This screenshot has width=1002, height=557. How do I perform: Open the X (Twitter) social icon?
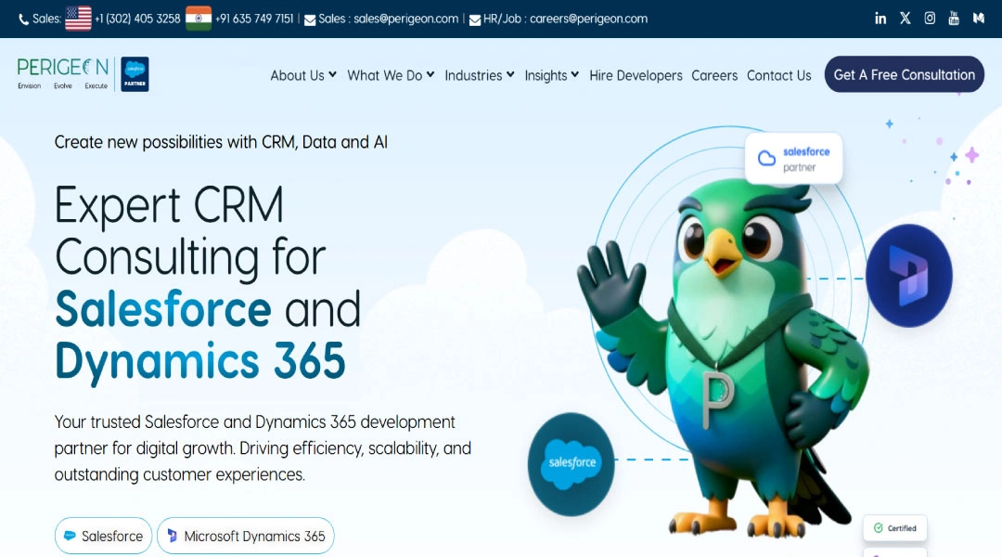coord(905,18)
